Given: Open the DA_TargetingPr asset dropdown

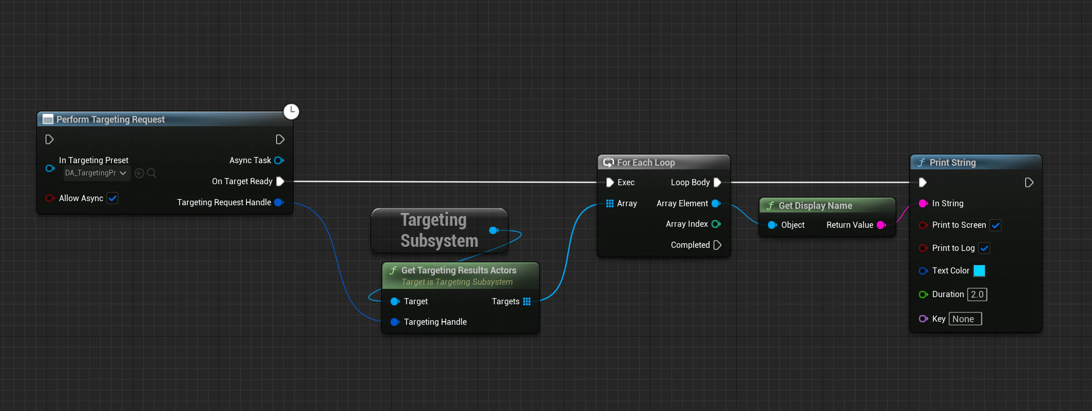Looking at the screenshot, I should click(x=97, y=173).
